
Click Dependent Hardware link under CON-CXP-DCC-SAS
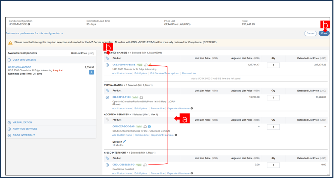coord(162,135)
